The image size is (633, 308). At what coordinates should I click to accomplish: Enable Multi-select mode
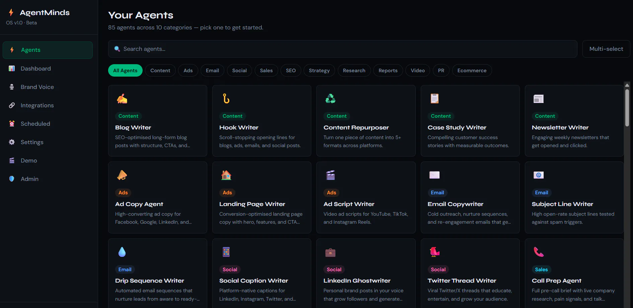tap(606, 49)
